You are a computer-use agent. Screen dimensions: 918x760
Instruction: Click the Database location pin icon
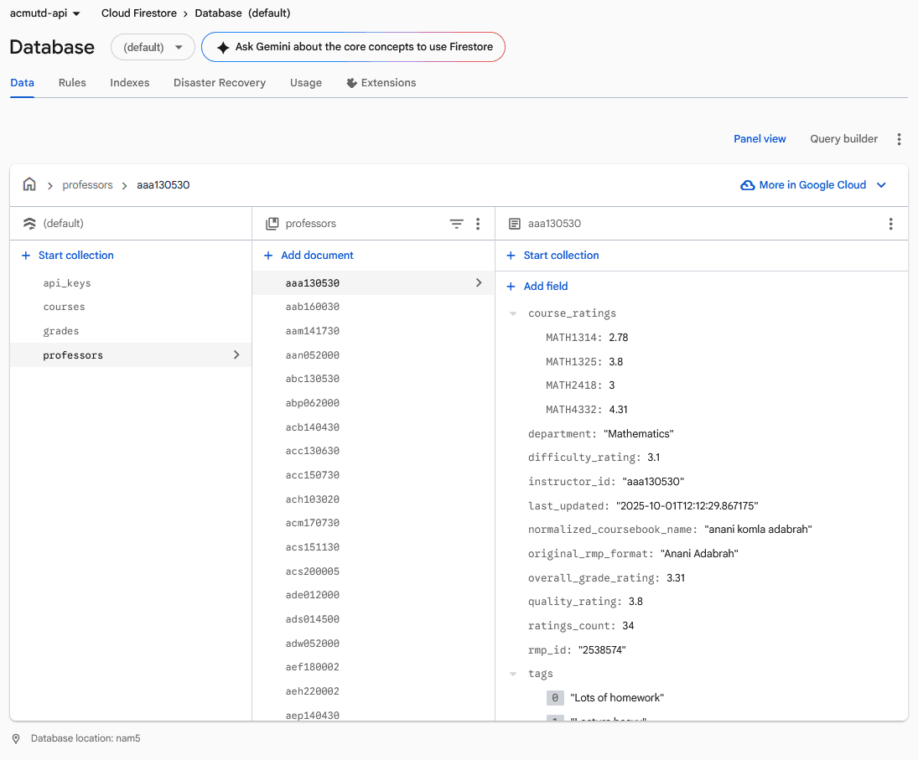pyautogui.click(x=17, y=738)
